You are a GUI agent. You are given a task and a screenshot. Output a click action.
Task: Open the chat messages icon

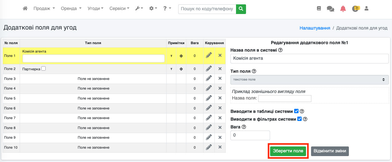click(x=330, y=9)
